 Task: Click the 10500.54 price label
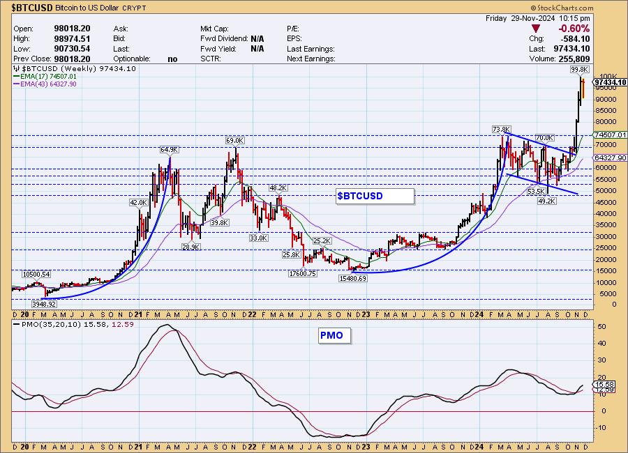click(x=36, y=275)
